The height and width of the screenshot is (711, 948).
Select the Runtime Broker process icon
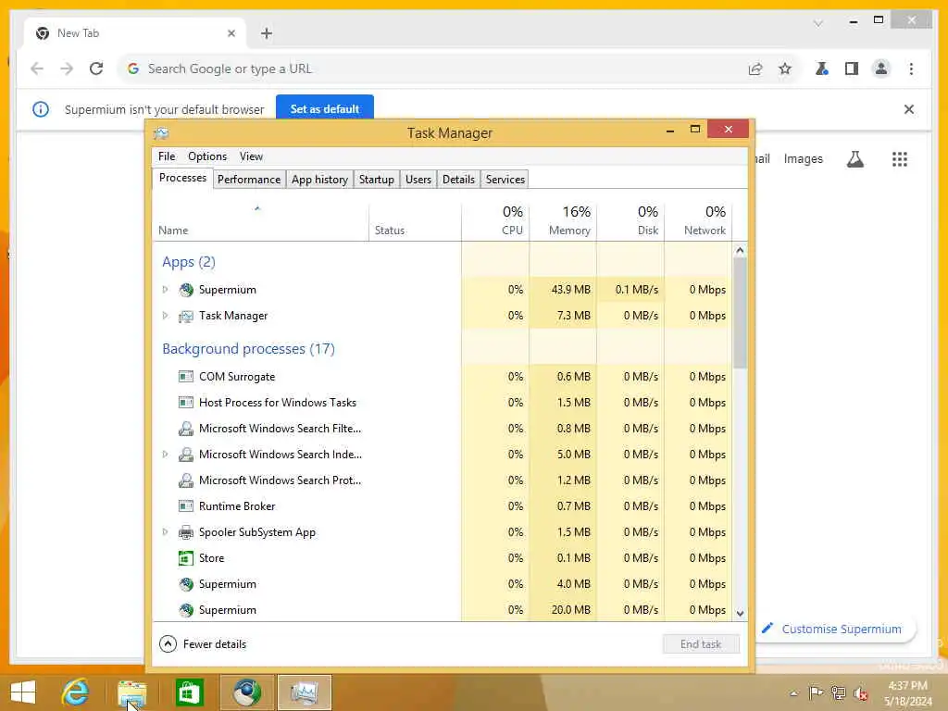(186, 506)
